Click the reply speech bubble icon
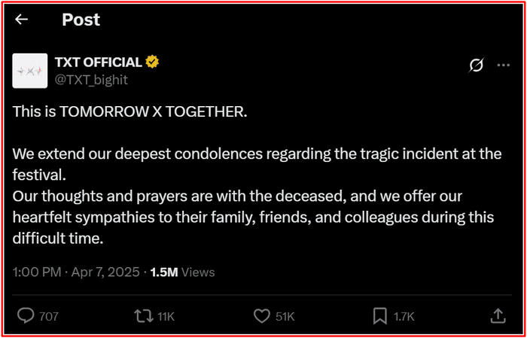The image size is (527, 338). 25,316
